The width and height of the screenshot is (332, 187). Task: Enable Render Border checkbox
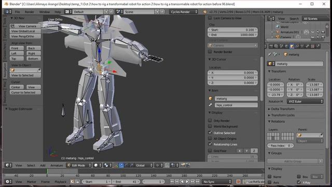[x=210, y=52]
